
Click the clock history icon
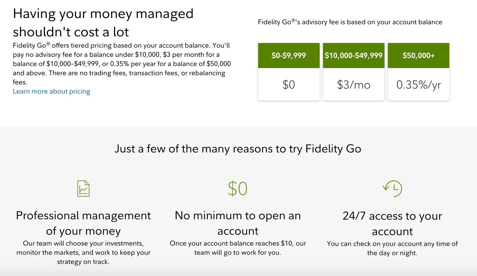(392, 188)
